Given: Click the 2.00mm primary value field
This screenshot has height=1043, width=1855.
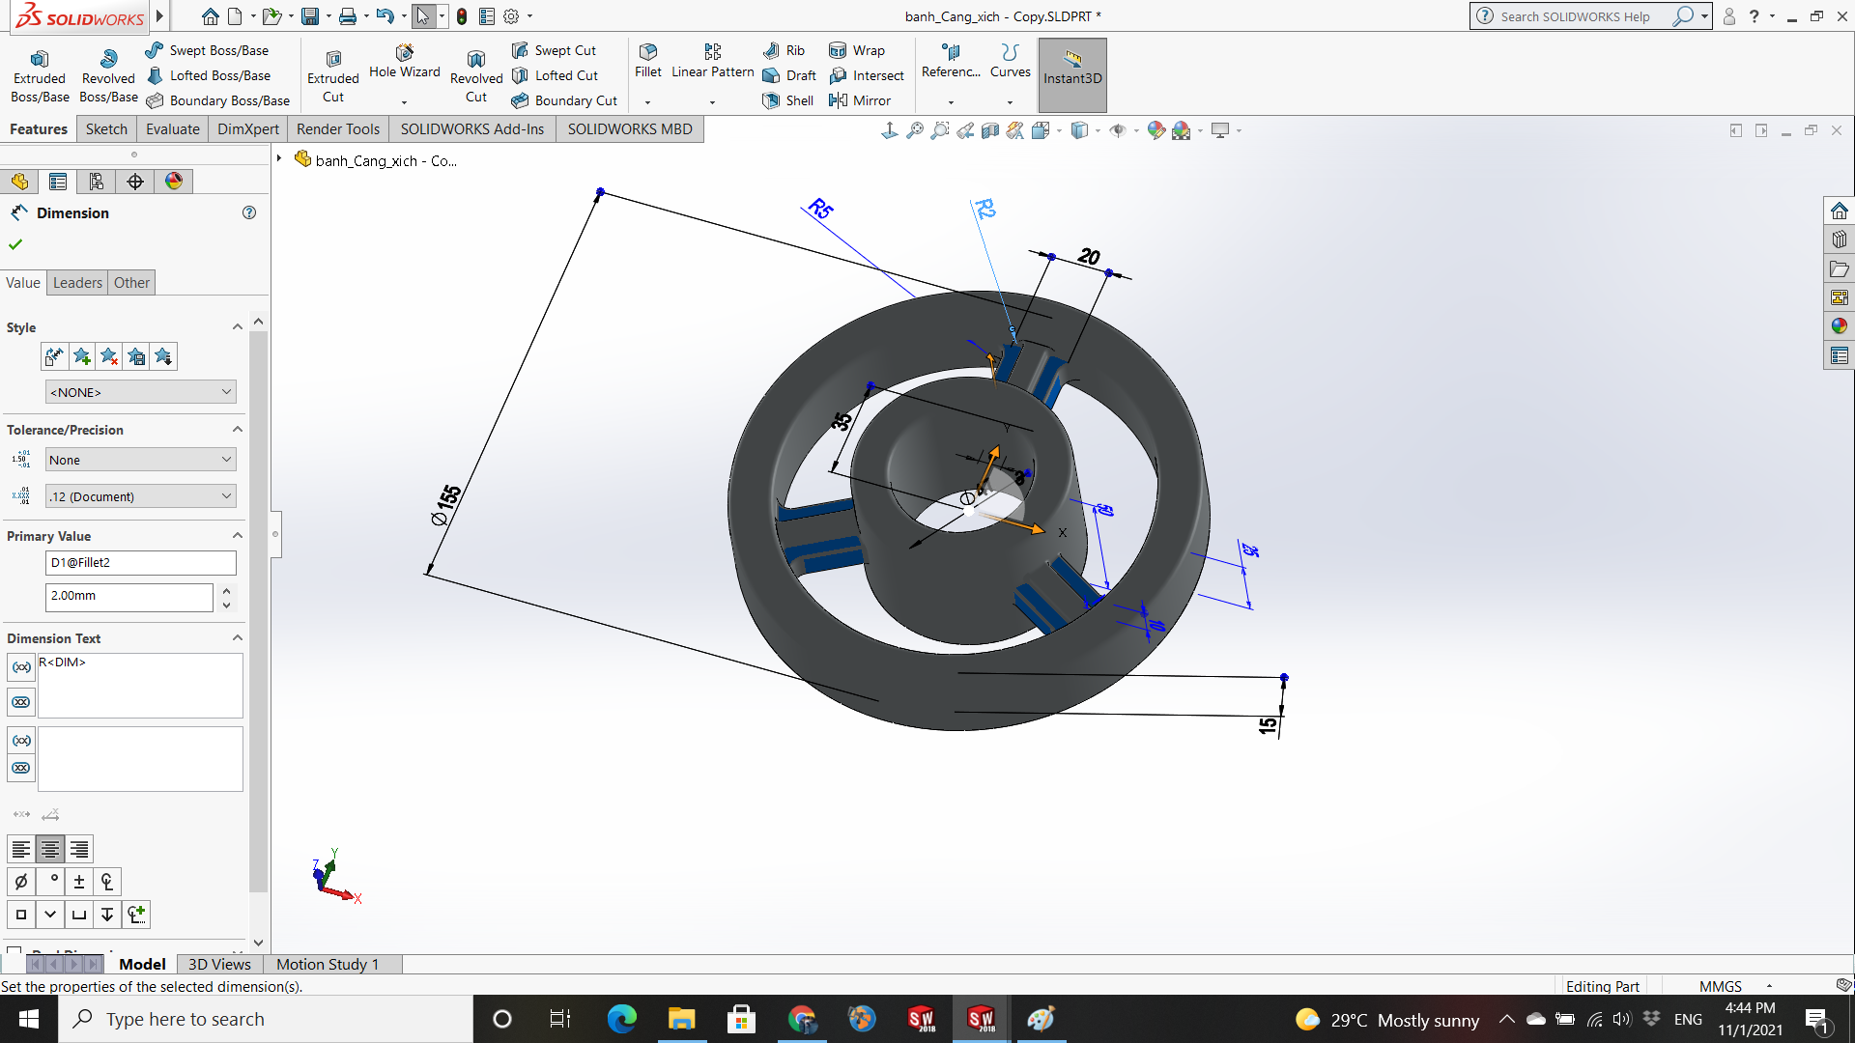Looking at the screenshot, I should point(128,596).
